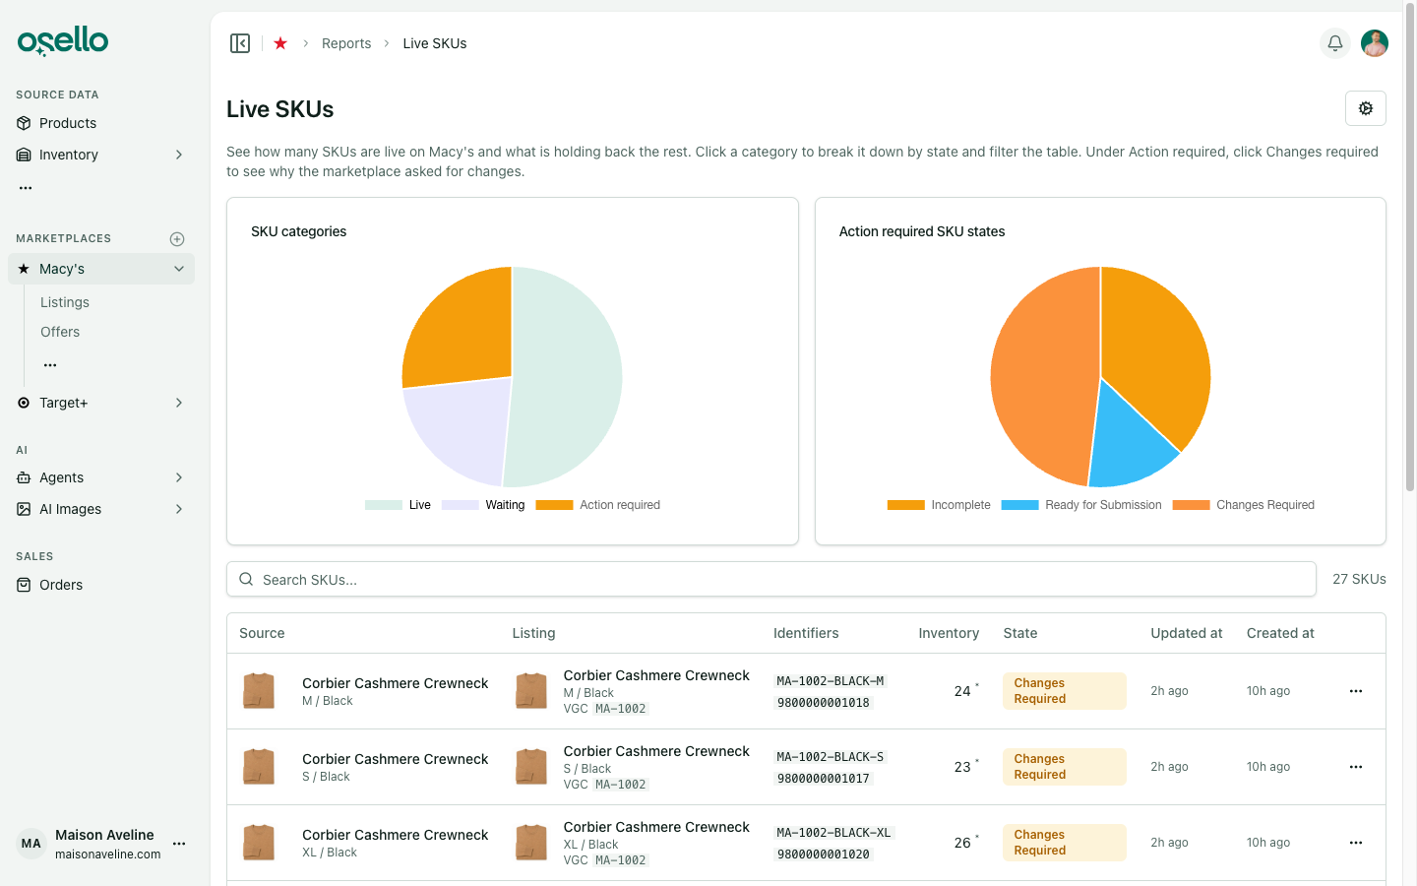Toggle the Ready for Submission legend swatch
Screen dimensions: 1417x886
(1019, 505)
